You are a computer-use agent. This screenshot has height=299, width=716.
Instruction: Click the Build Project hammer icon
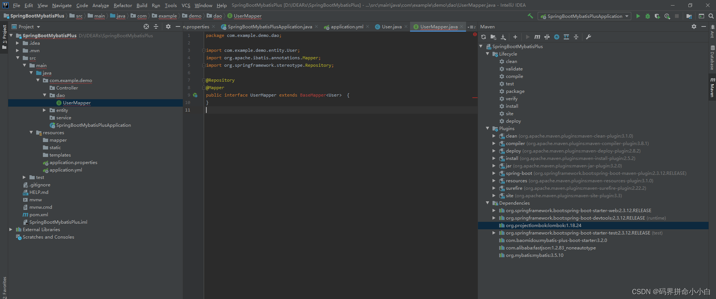[x=530, y=16]
